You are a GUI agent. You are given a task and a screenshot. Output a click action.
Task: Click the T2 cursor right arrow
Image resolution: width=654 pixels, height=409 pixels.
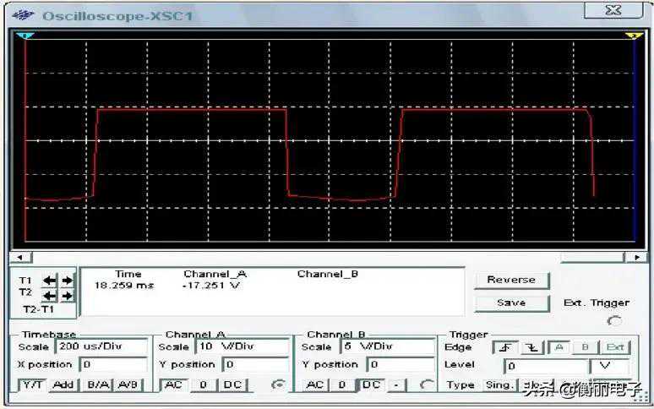(x=67, y=295)
